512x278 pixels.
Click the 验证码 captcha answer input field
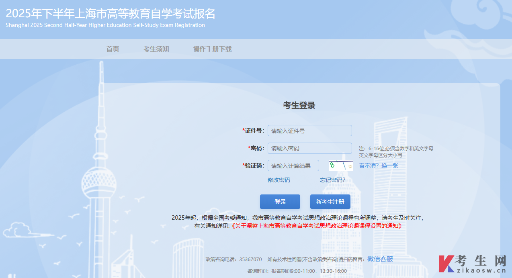[293, 165]
